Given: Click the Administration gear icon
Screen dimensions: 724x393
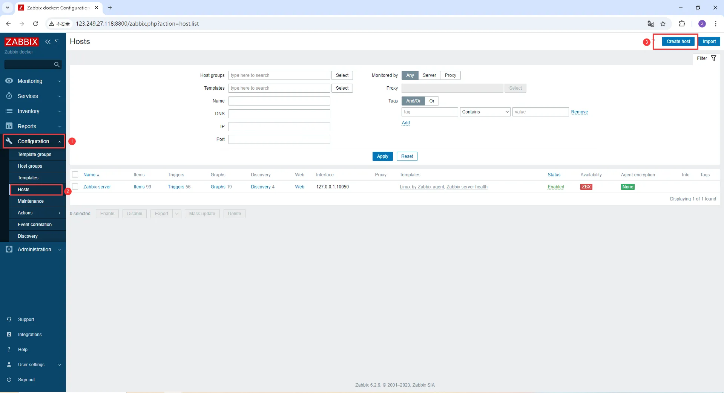Looking at the screenshot, I should coord(9,249).
